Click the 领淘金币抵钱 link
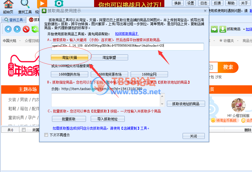The height and width of the screenshot is (172, 252). point(226,120)
